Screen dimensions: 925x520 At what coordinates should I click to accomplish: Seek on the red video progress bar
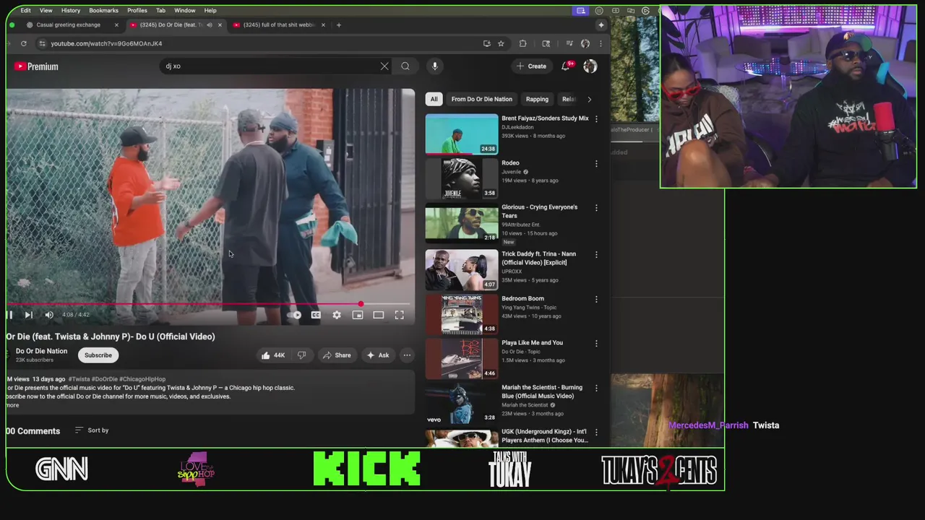click(x=210, y=304)
